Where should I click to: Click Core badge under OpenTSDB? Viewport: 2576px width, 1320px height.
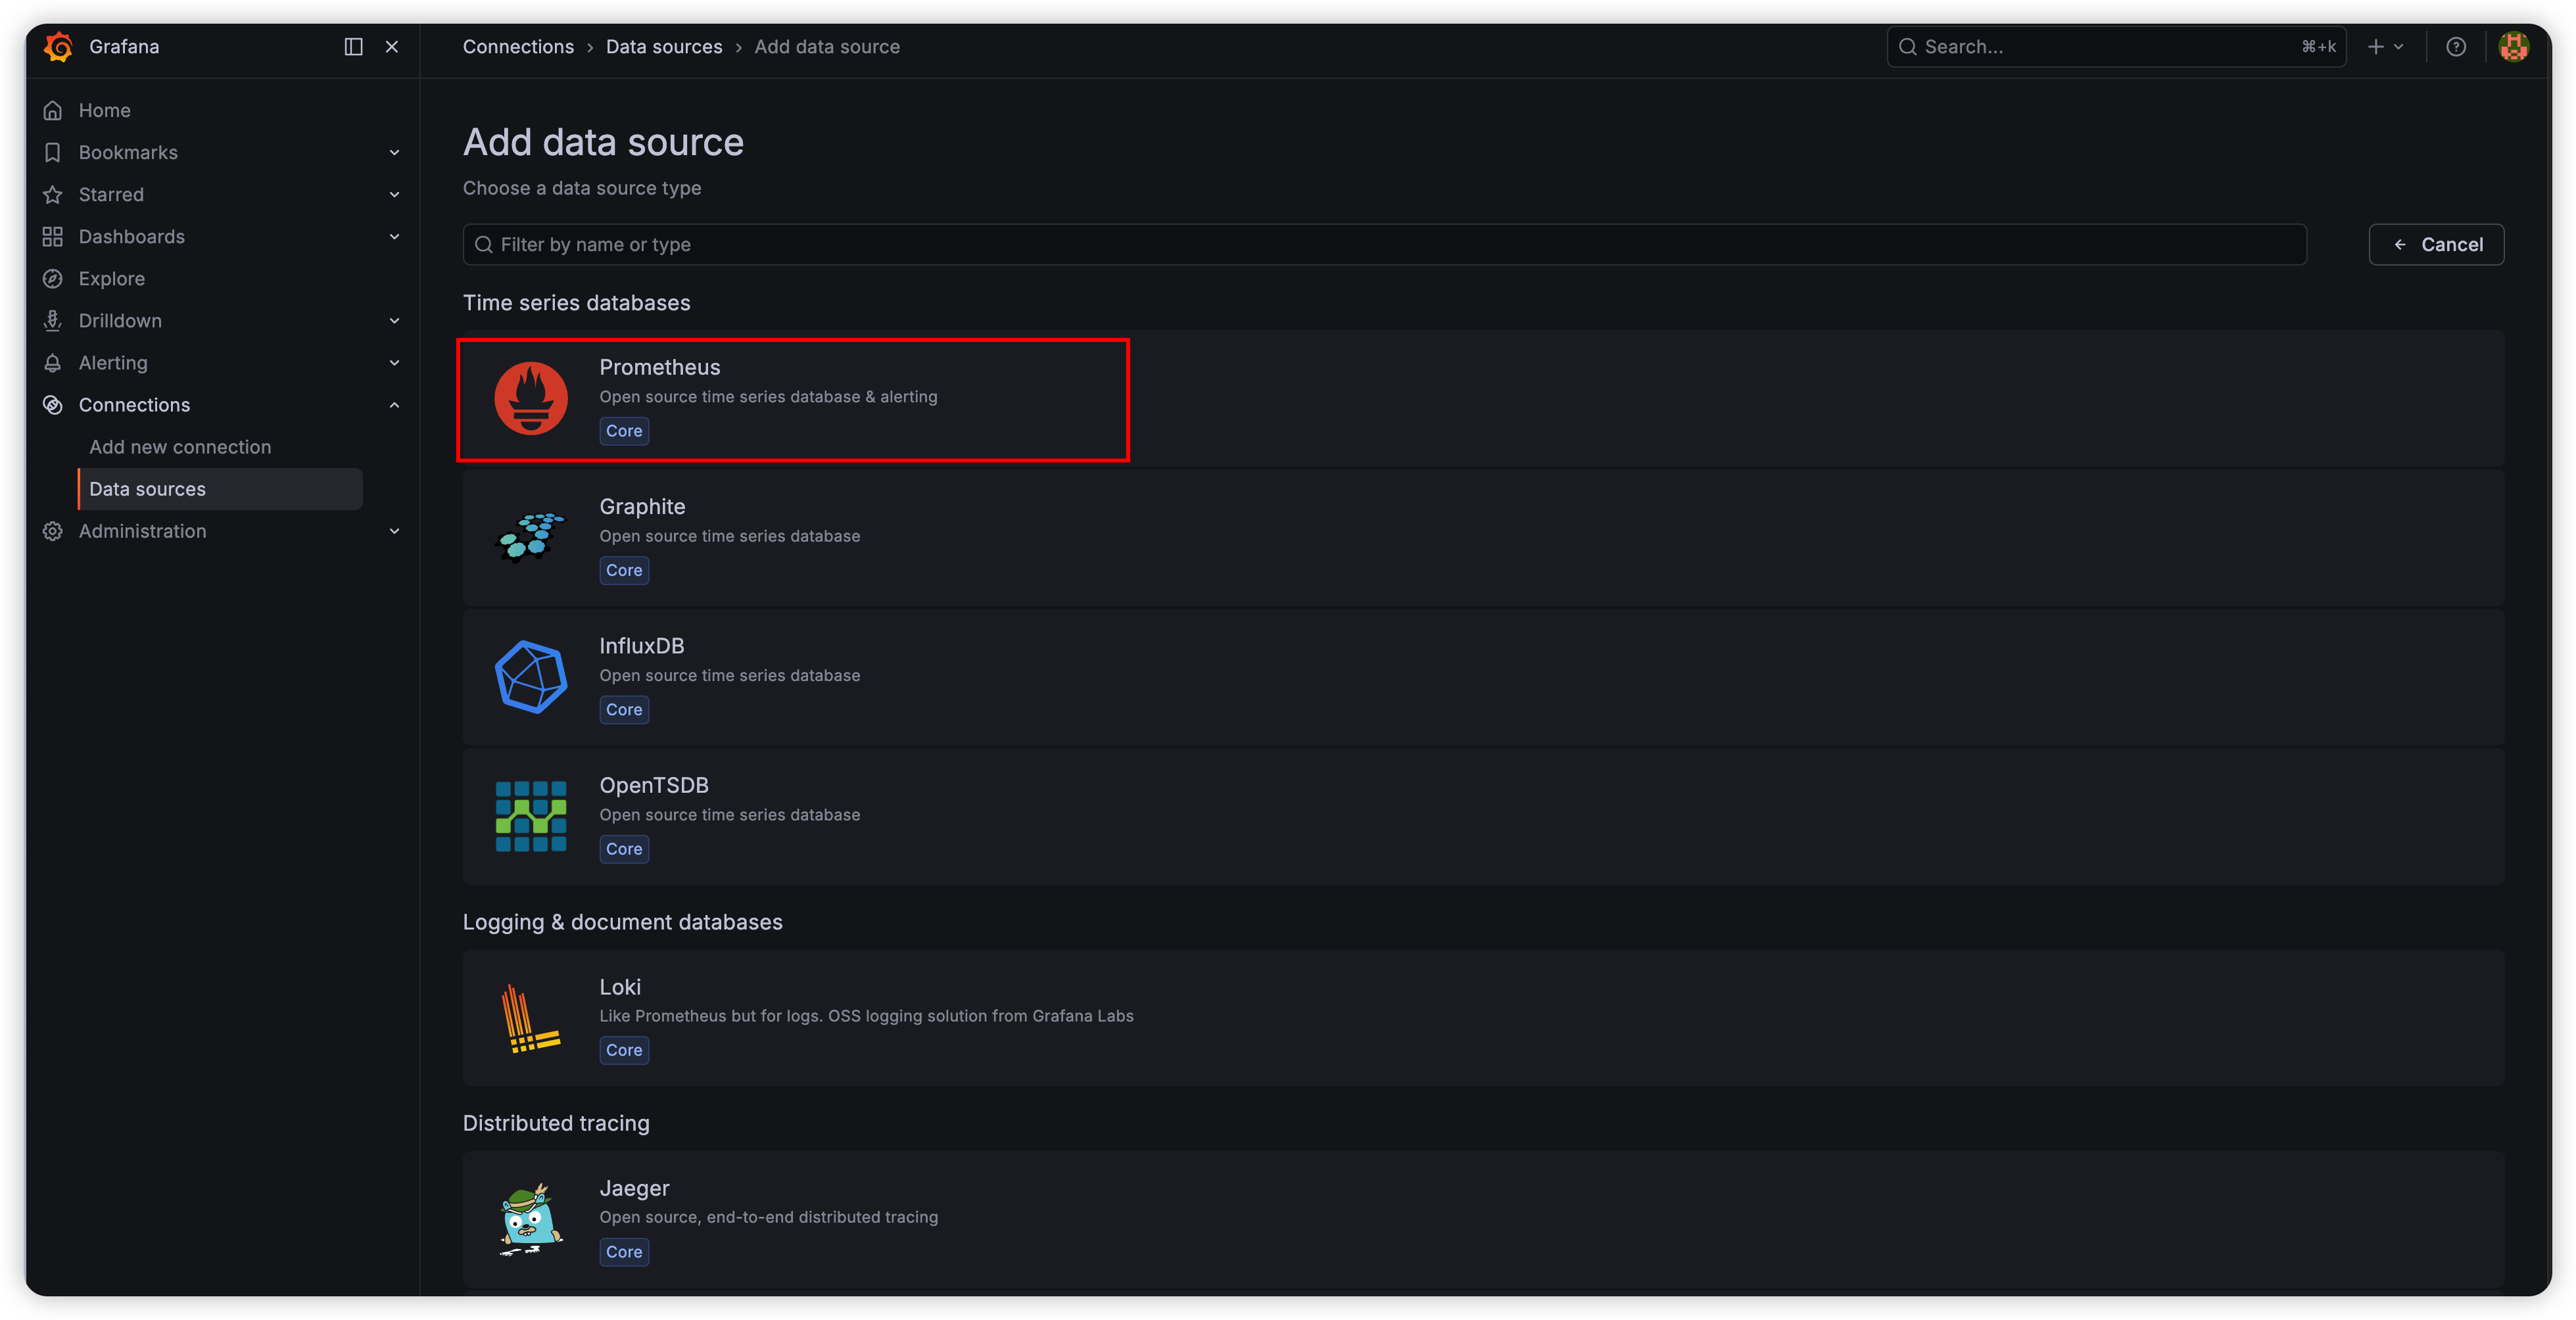coord(624,849)
